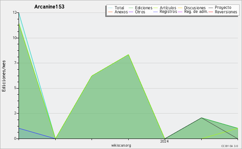This screenshot has width=242, height=149.
Task: Select the Registros legend entry
Action: [x=165, y=12]
